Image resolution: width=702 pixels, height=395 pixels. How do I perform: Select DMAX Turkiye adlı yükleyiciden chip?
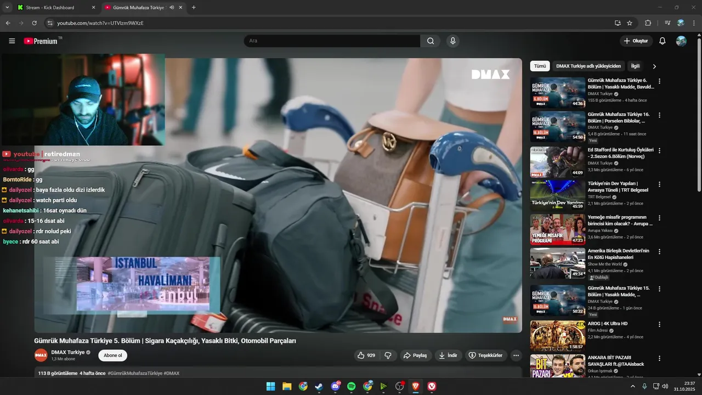[x=588, y=66]
